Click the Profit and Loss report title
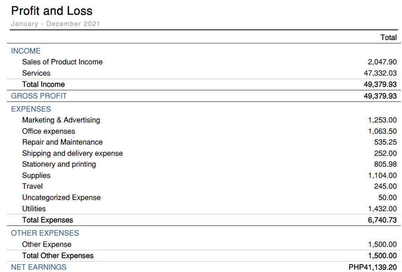402x272 pixels. pos(52,10)
